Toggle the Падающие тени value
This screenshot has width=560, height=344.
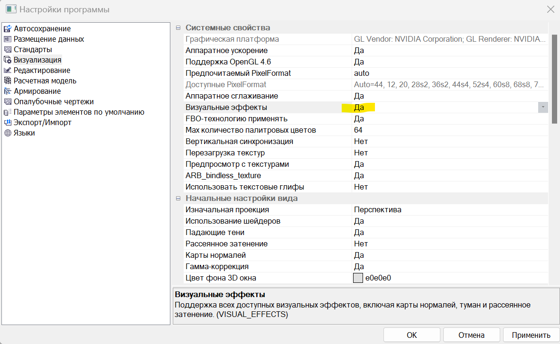[359, 233]
